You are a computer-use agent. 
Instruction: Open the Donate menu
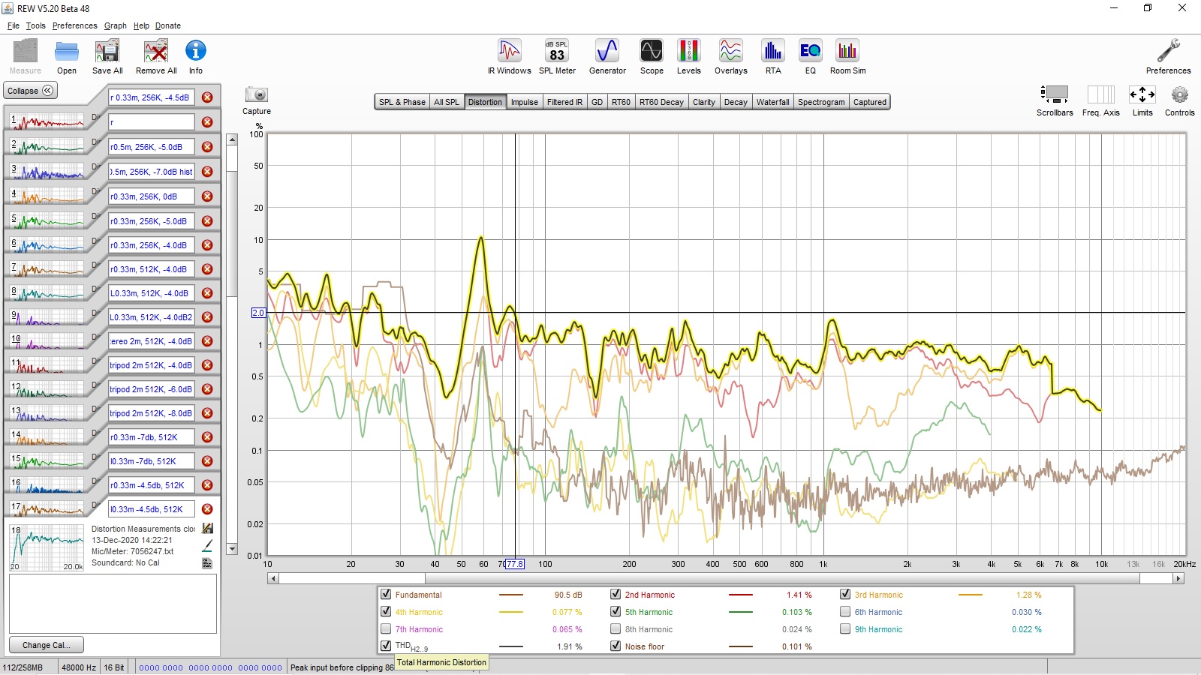click(168, 25)
